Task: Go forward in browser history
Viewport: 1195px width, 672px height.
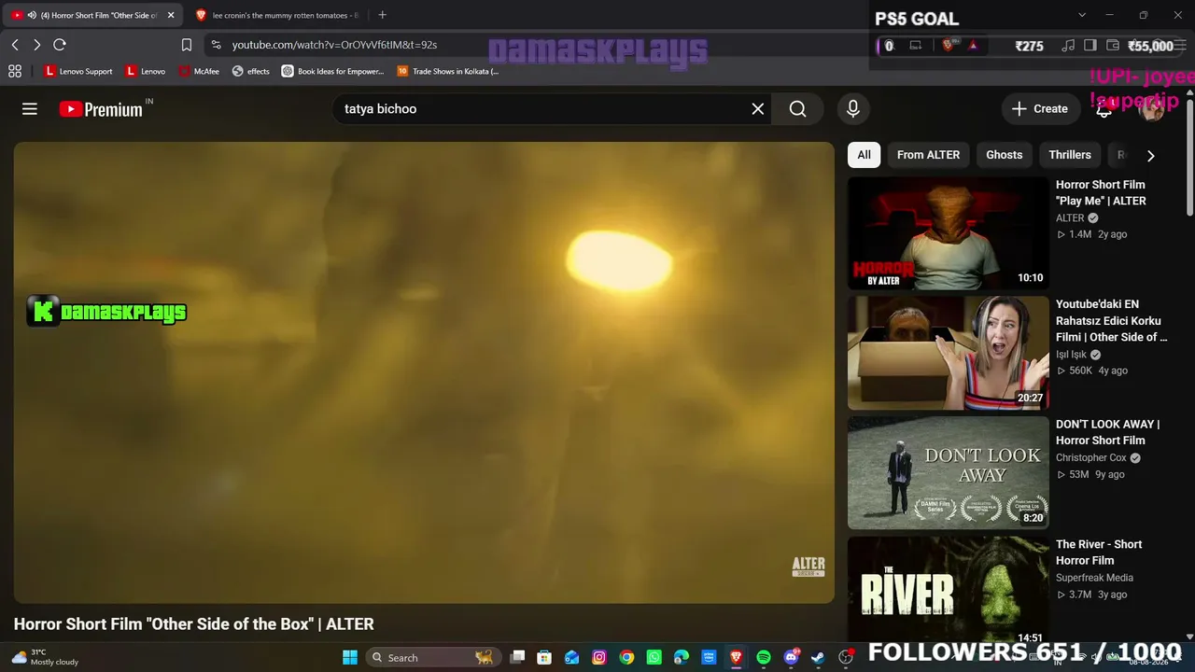Action: (x=36, y=45)
